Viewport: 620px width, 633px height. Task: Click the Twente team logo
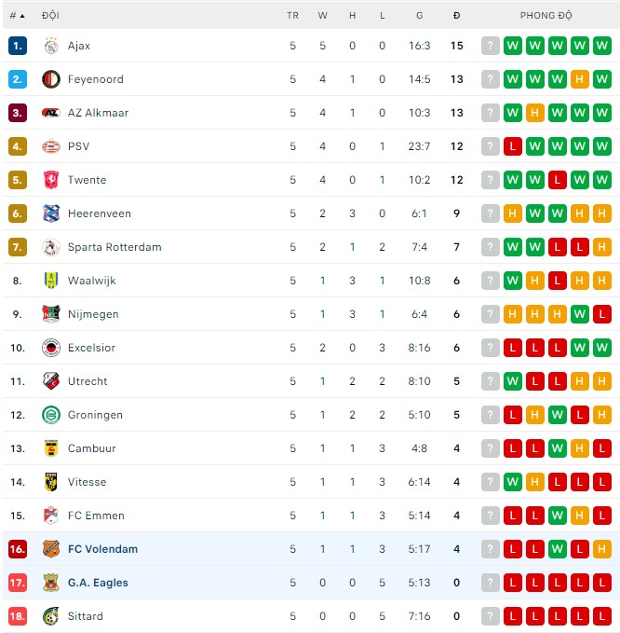(x=50, y=180)
